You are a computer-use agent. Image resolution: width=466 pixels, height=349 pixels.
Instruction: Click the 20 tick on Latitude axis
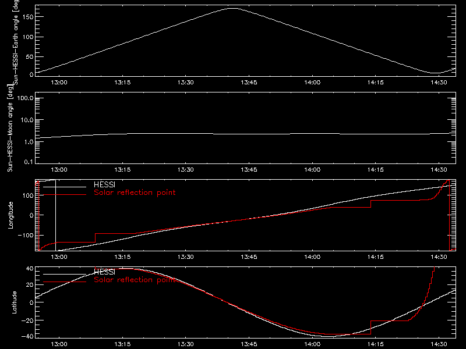30,285
